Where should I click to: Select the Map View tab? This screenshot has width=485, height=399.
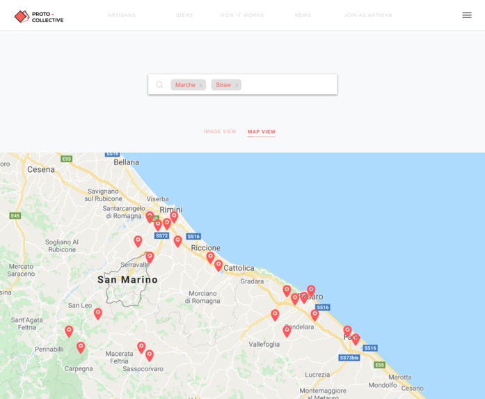262,132
